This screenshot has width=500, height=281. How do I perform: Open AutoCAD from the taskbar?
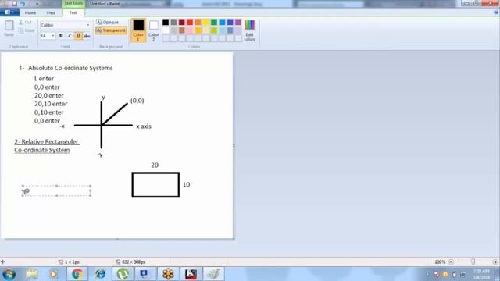tap(191, 274)
